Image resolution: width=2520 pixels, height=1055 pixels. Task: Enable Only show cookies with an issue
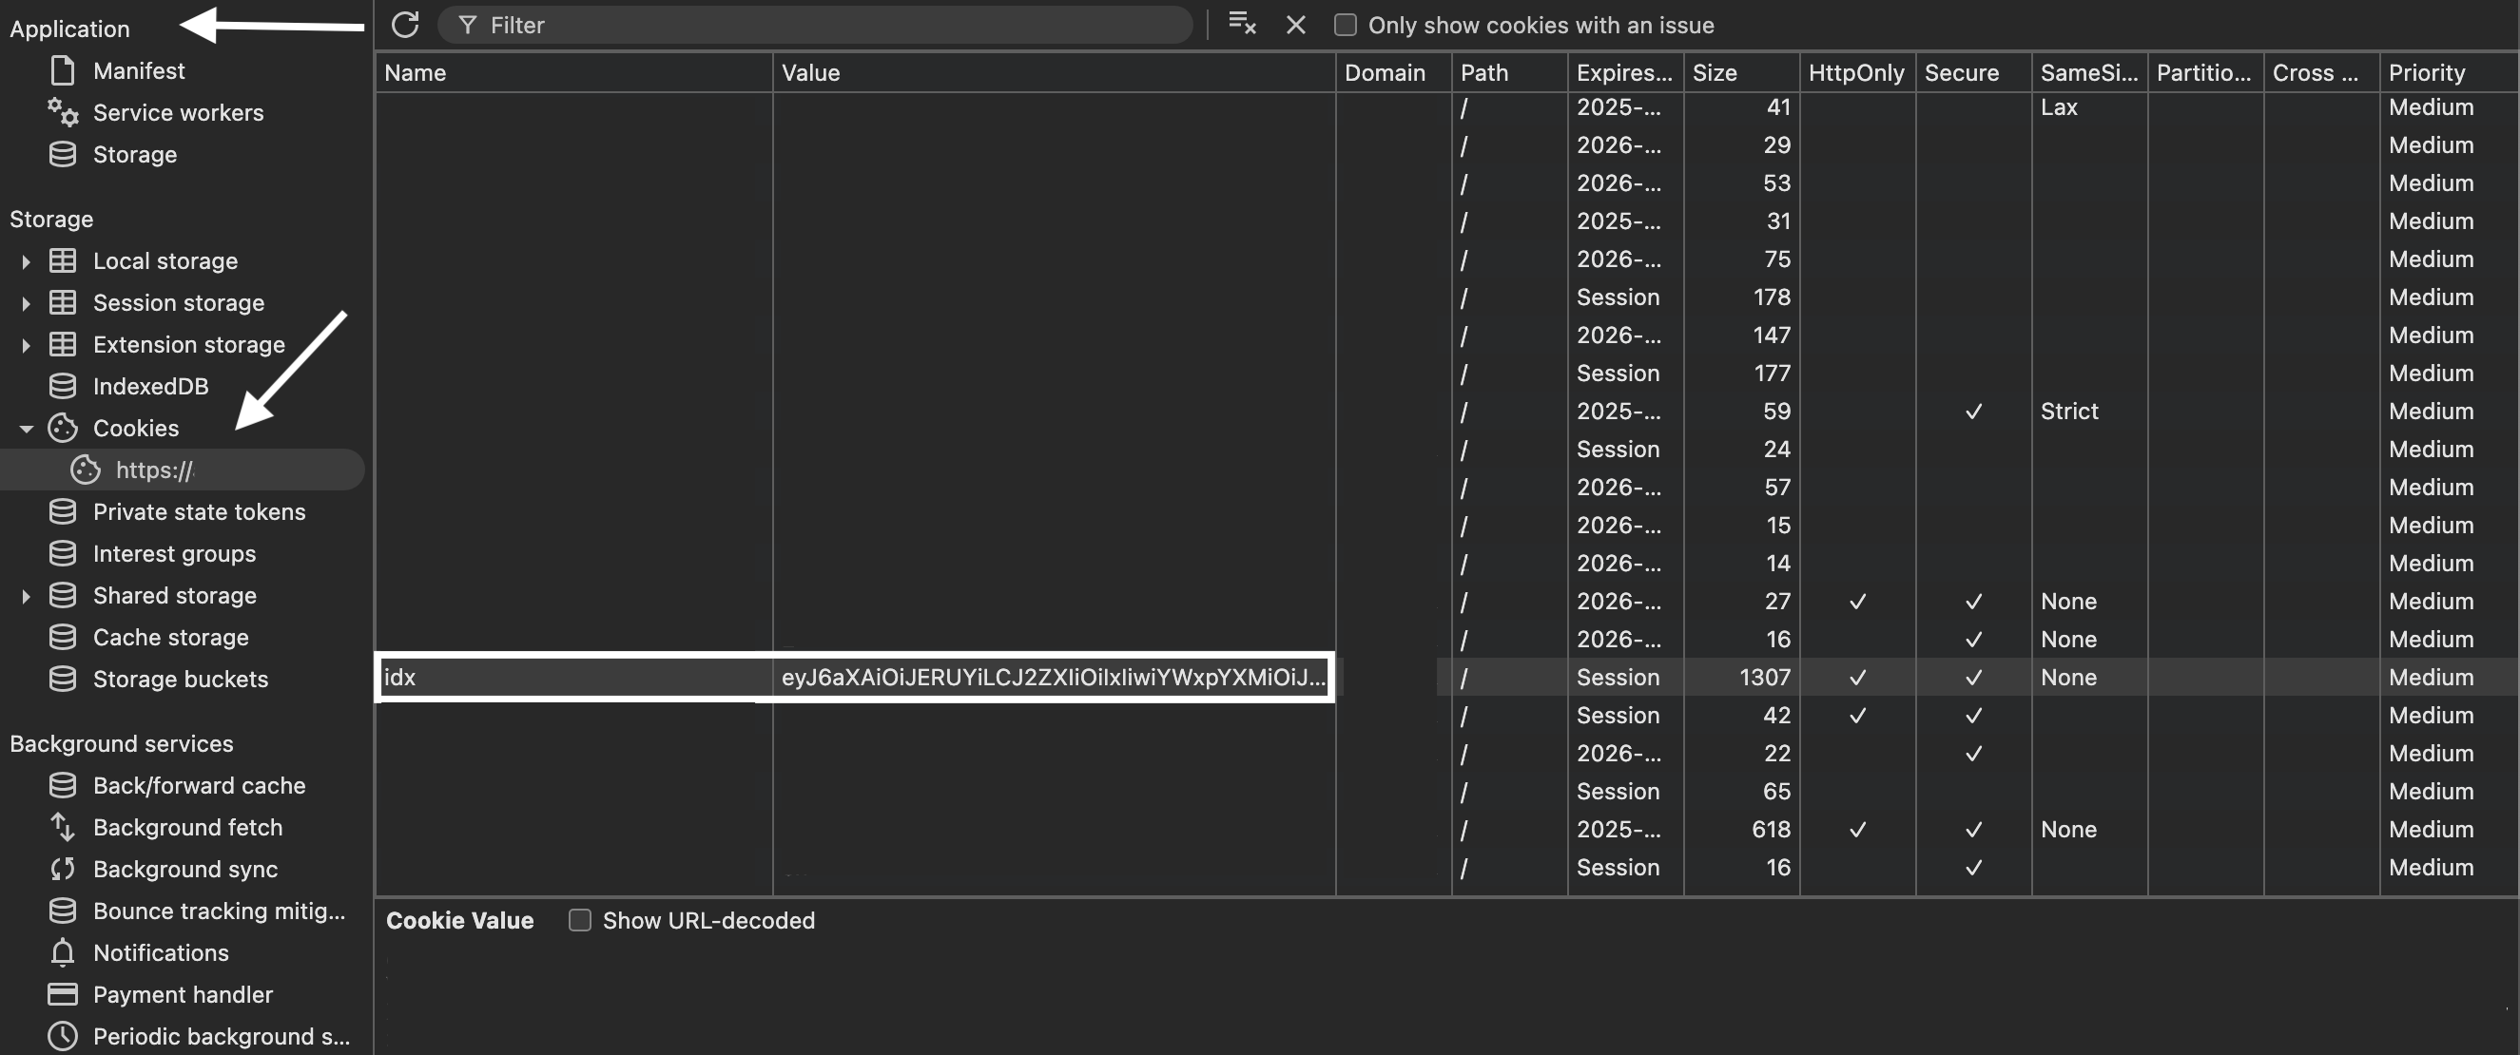1345,25
